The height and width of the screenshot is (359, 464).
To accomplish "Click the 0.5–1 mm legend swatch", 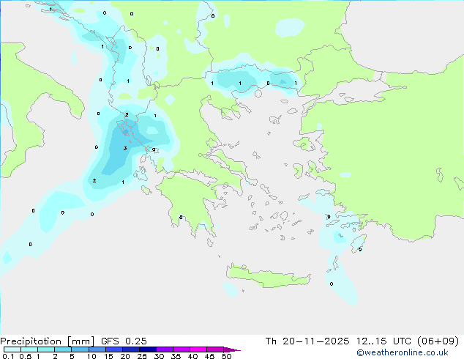I will click(x=29, y=349).
